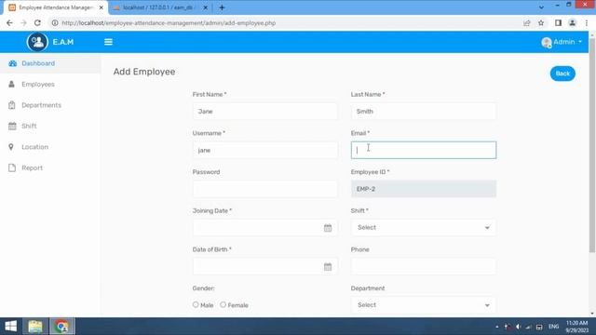Screen dimensions: 596x335
Task: Open File Explorer from the taskbar
Action: [x=35, y=327]
